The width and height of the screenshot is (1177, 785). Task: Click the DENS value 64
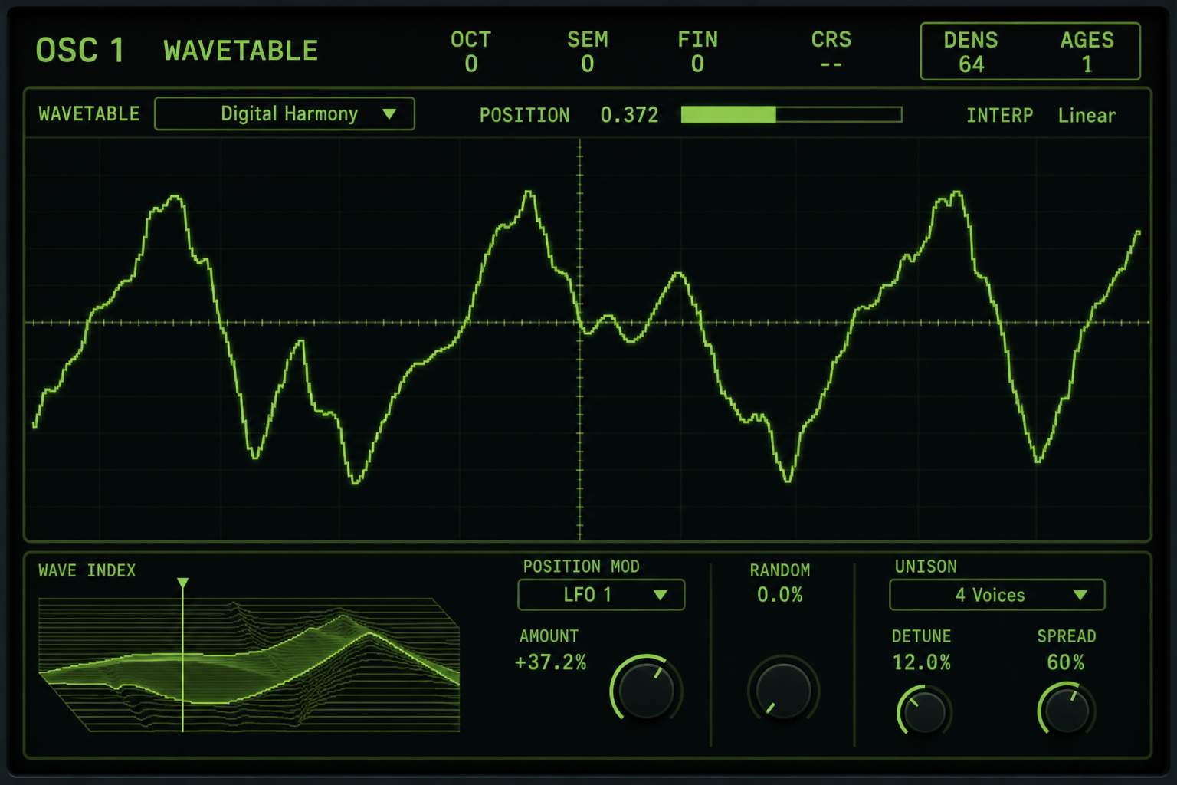pos(971,64)
